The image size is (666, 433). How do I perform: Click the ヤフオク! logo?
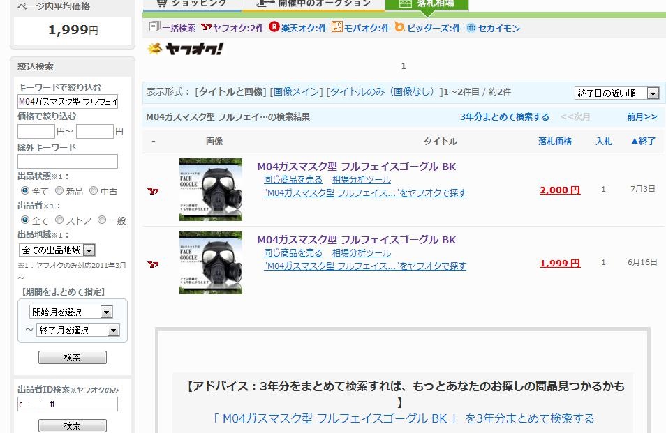[x=187, y=50]
